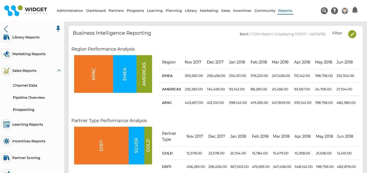The image size is (367, 173).
Task: Open the search icon
Action: tap(324, 10)
